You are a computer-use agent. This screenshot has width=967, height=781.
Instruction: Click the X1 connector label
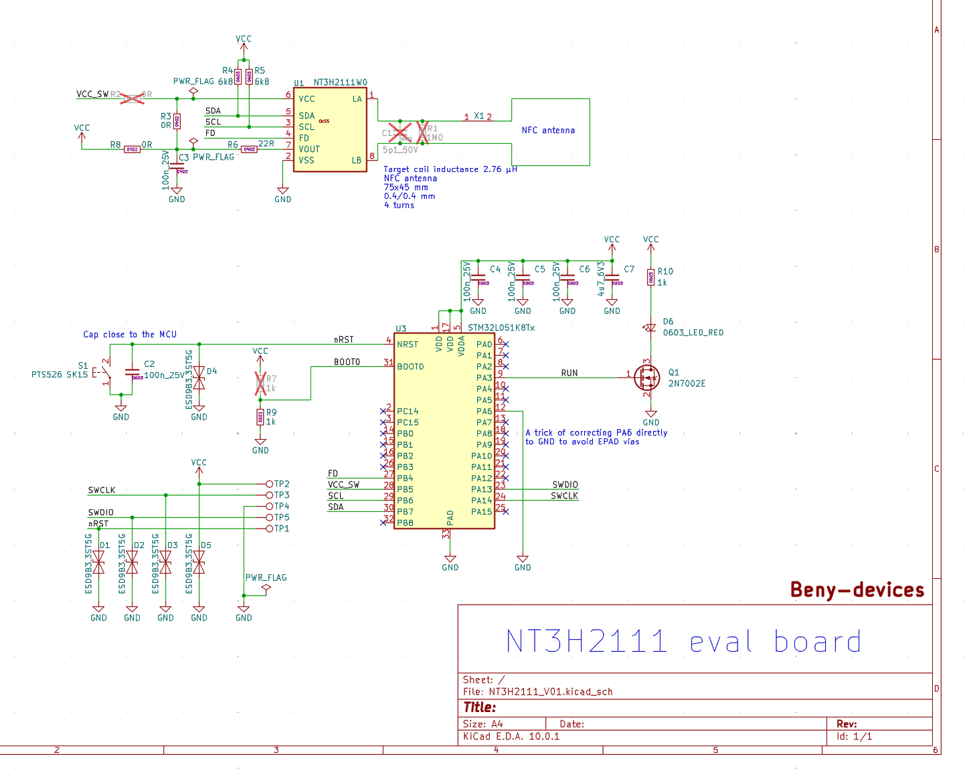coord(479,116)
